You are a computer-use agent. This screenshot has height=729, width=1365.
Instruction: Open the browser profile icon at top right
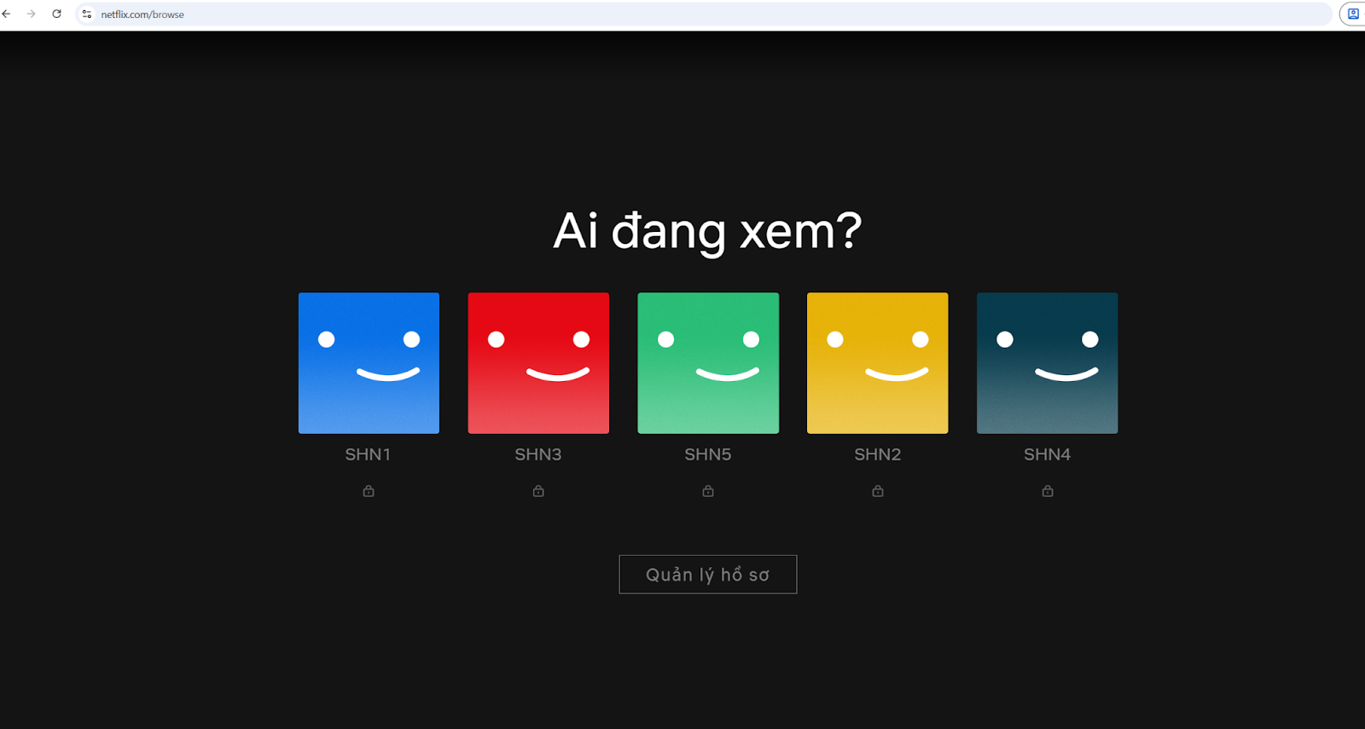pos(1353,14)
